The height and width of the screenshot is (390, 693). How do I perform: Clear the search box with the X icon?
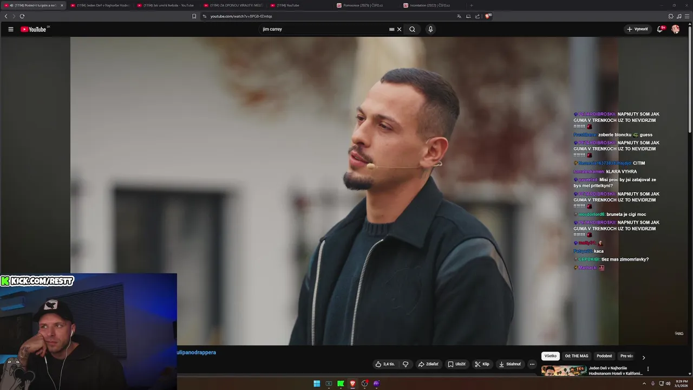(x=399, y=29)
